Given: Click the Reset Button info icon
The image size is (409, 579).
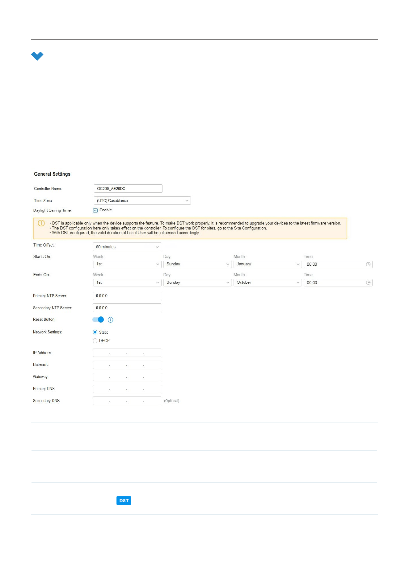Looking at the screenshot, I should coord(110,320).
